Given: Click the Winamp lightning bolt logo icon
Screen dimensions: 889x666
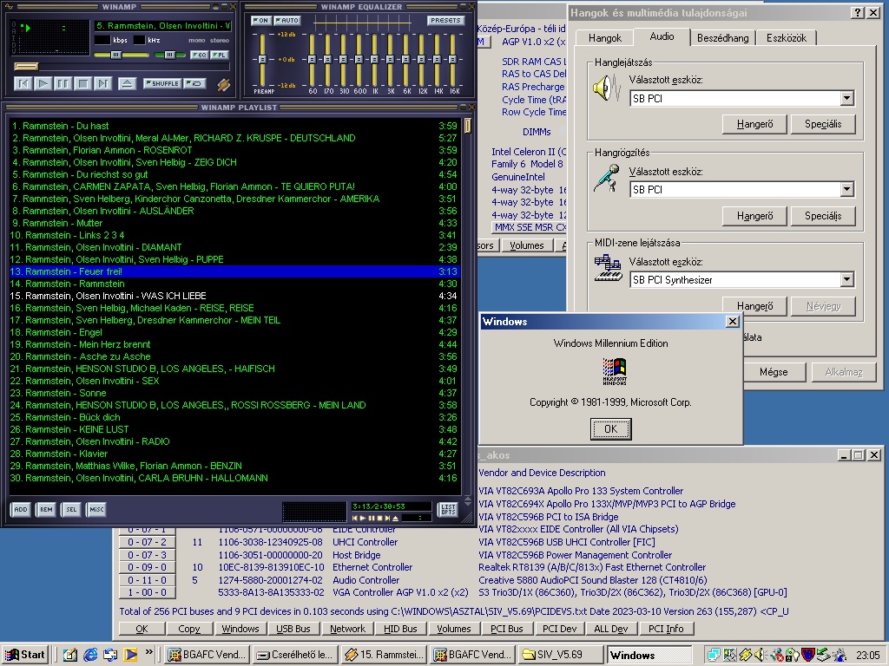Looking at the screenshot, I should pos(223,84).
